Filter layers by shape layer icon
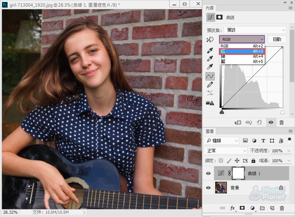Screen dimensions: 295x217 tap(272, 140)
